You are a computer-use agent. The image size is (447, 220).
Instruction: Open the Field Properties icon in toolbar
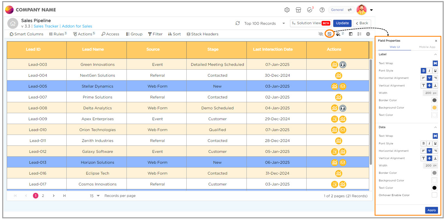click(329, 34)
